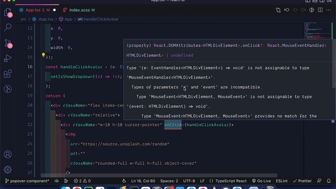Open the Accounts menu icon
The width and height of the screenshot is (336, 189).
[8, 154]
